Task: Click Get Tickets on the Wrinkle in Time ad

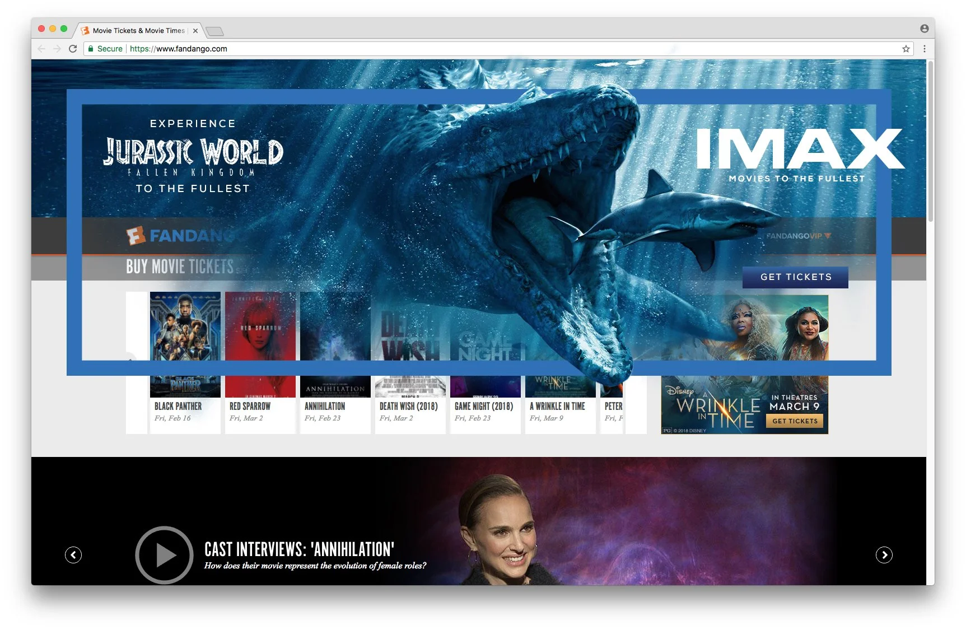Action: click(x=795, y=421)
